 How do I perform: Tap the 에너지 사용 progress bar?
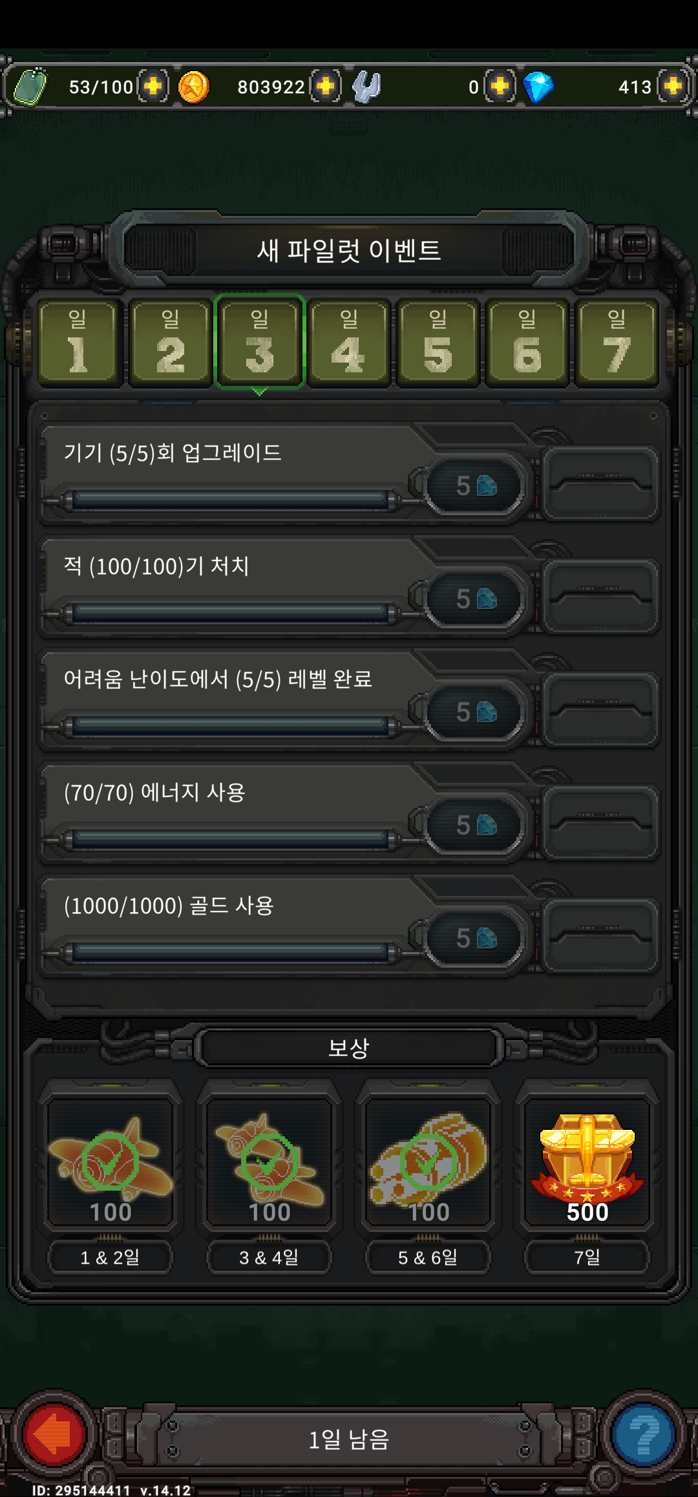[231, 839]
